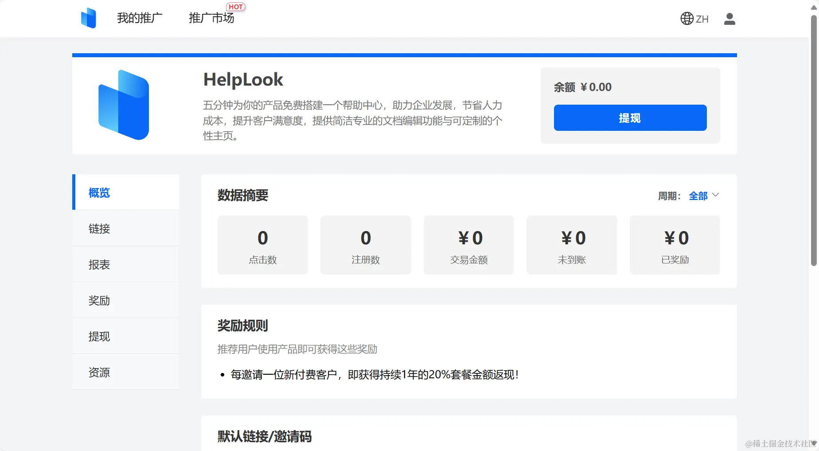Select the 概览 sidebar tab
The height and width of the screenshot is (451, 819).
tap(126, 192)
